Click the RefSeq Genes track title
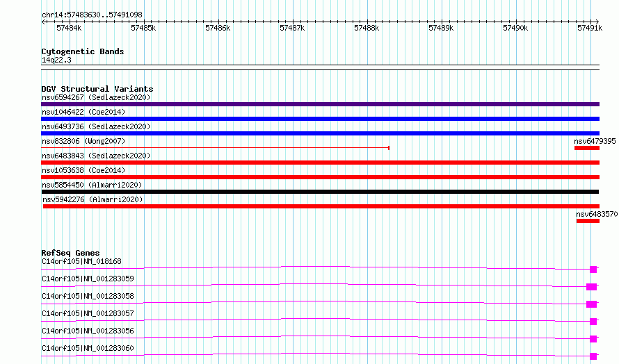 pyautogui.click(x=70, y=253)
